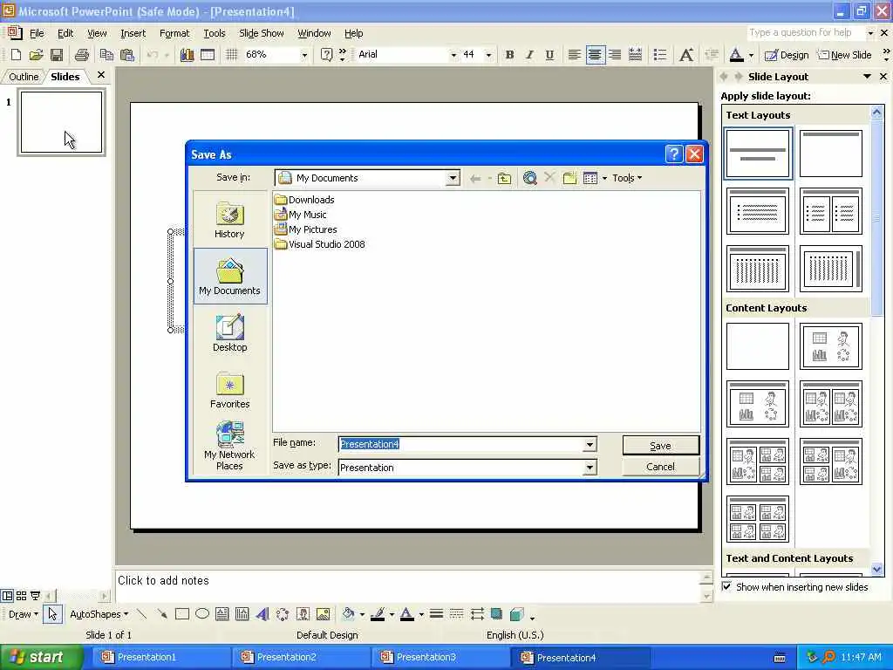Select Favorites in the places bar
893x670 pixels.
(x=229, y=390)
